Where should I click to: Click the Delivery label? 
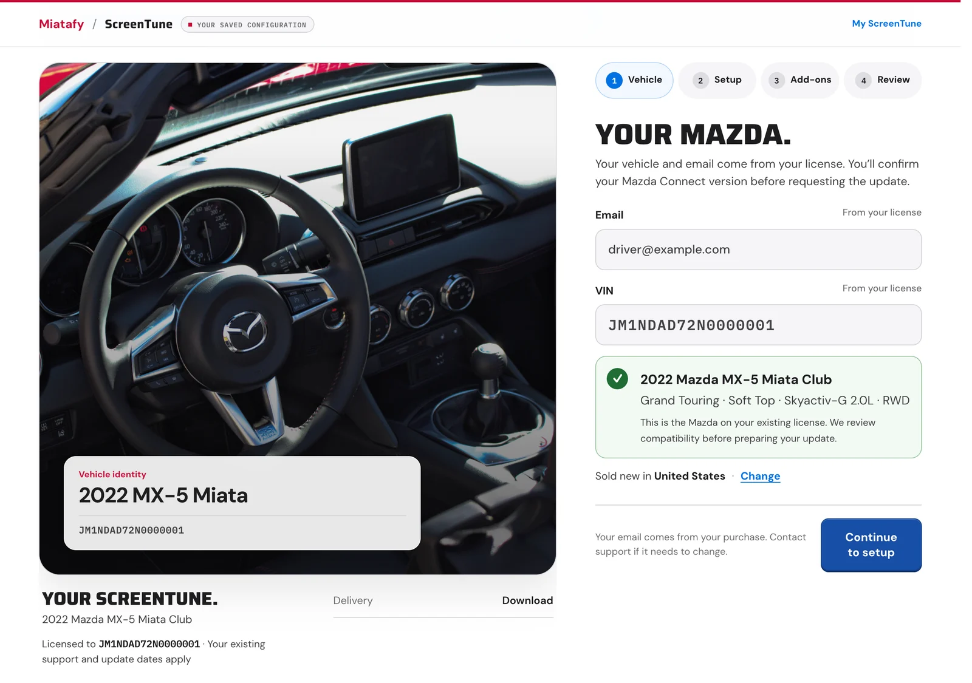point(353,600)
